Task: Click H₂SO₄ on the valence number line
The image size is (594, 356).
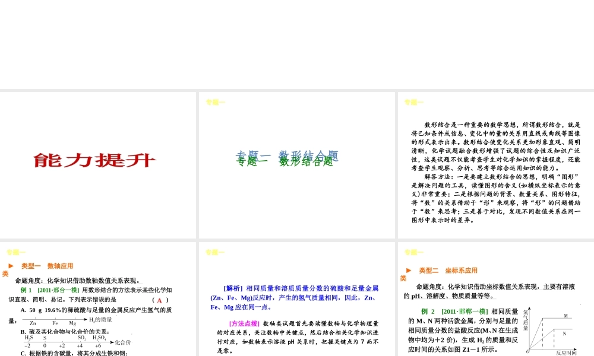Action: point(99,338)
